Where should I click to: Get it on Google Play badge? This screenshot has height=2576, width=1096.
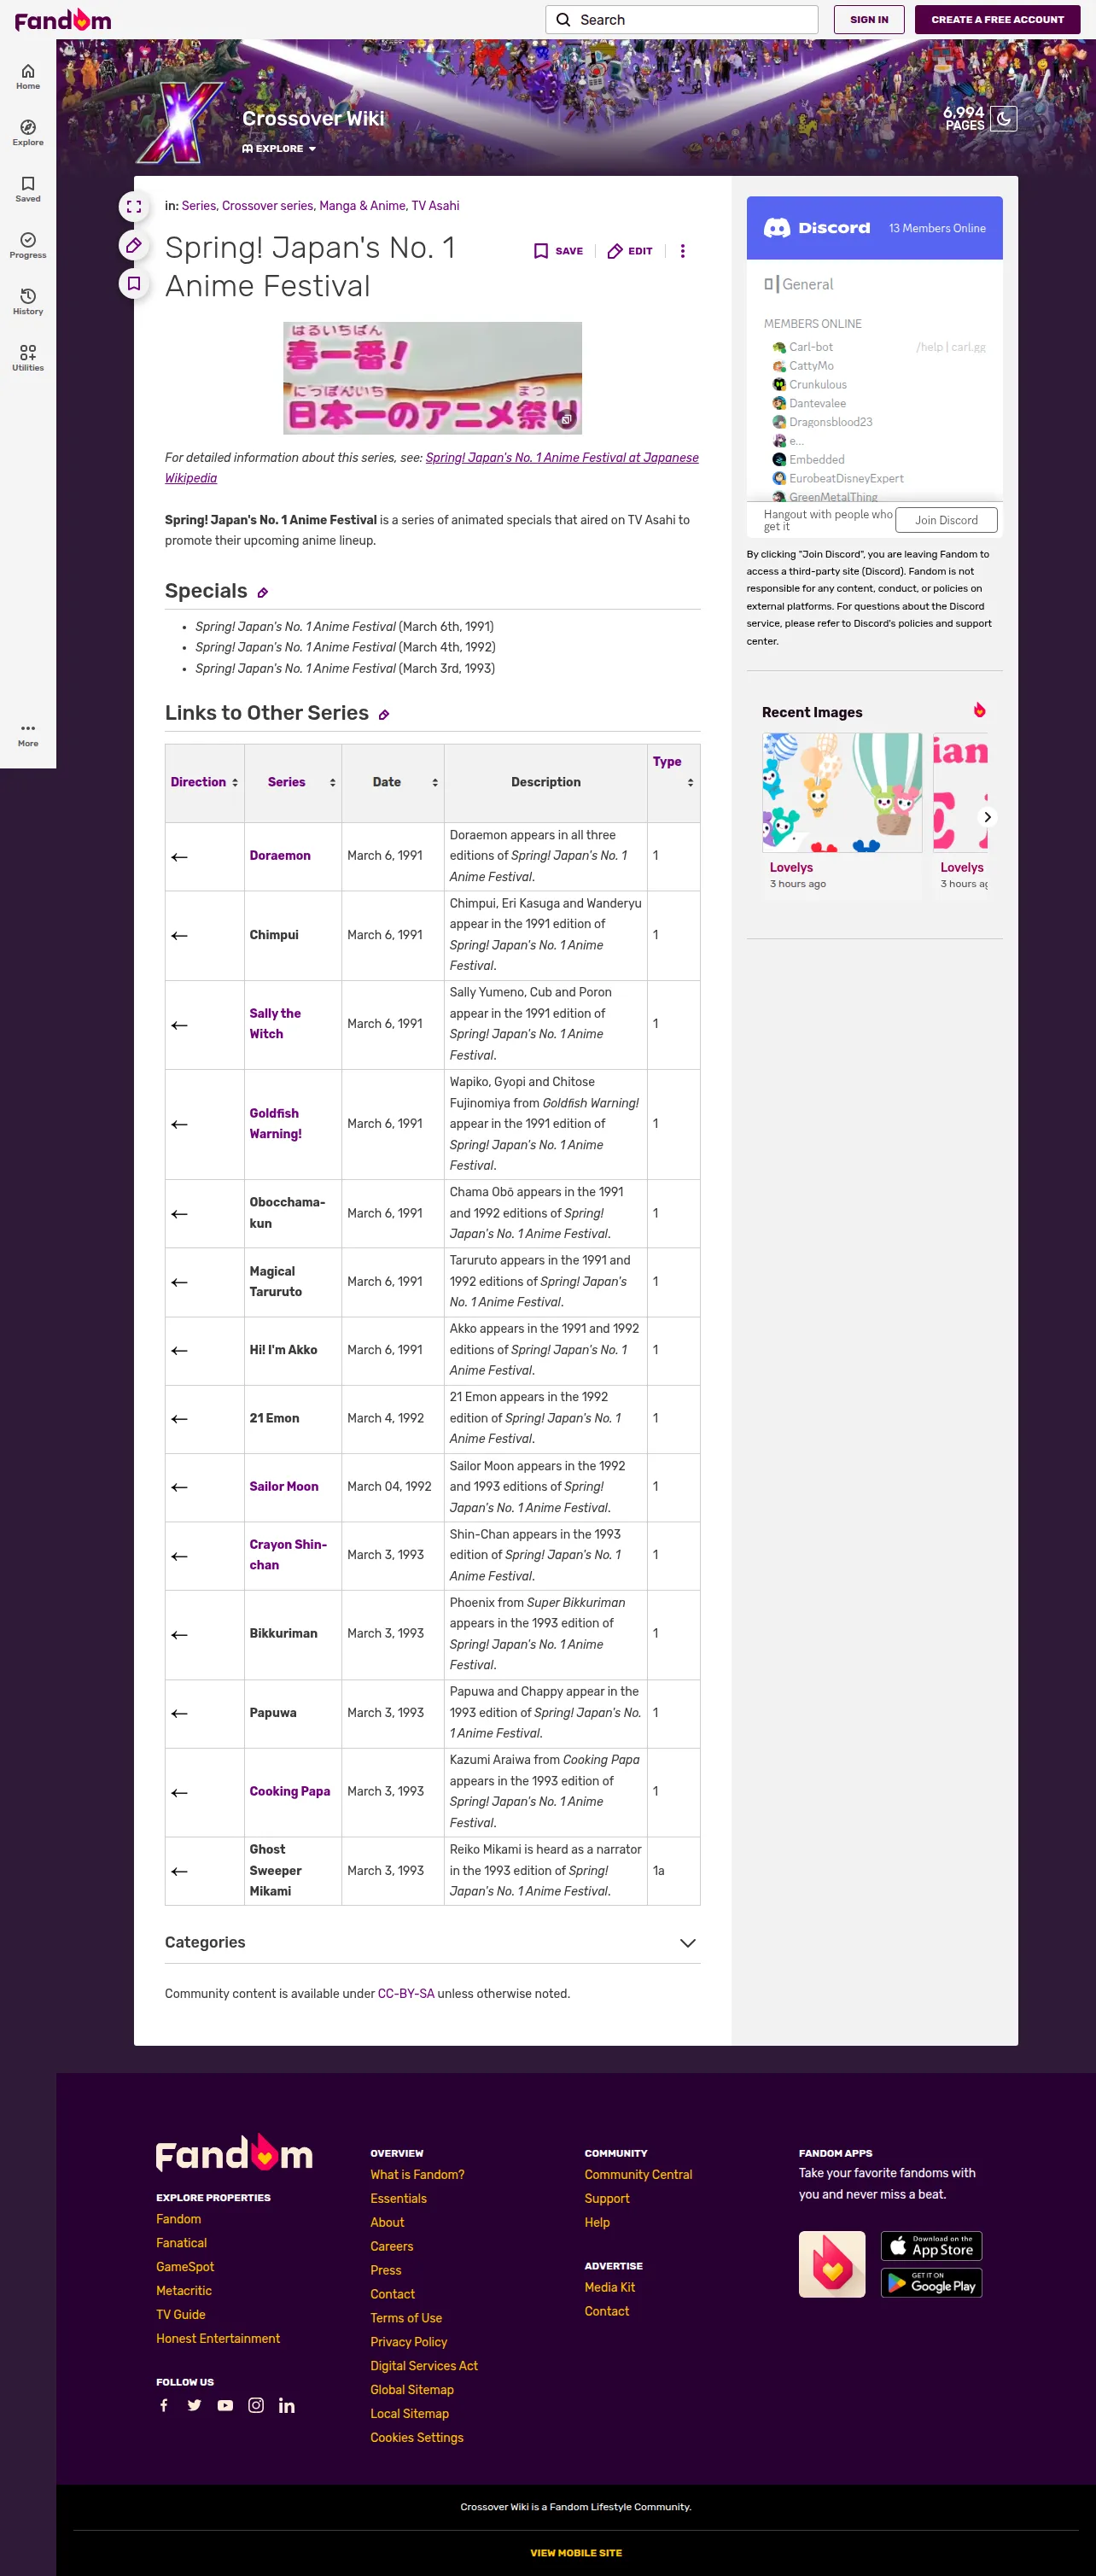931,2283
